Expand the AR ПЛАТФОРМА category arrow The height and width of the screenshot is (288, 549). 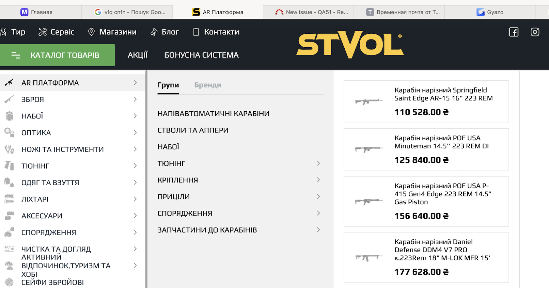135,82
